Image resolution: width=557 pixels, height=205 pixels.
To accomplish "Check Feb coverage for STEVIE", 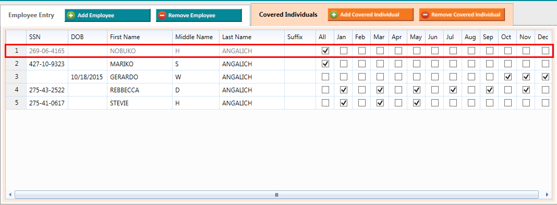I will click(x=361, y=103).
